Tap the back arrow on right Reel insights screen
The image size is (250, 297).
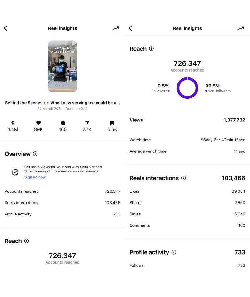point(130,28)
